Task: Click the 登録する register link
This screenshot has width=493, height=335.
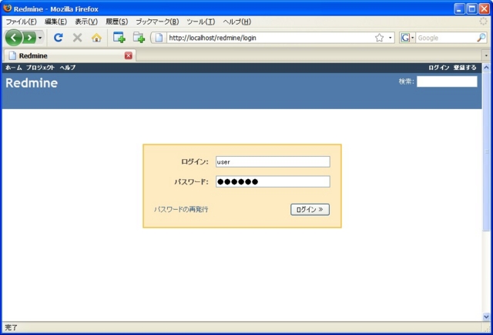Action: coord(464,68)
